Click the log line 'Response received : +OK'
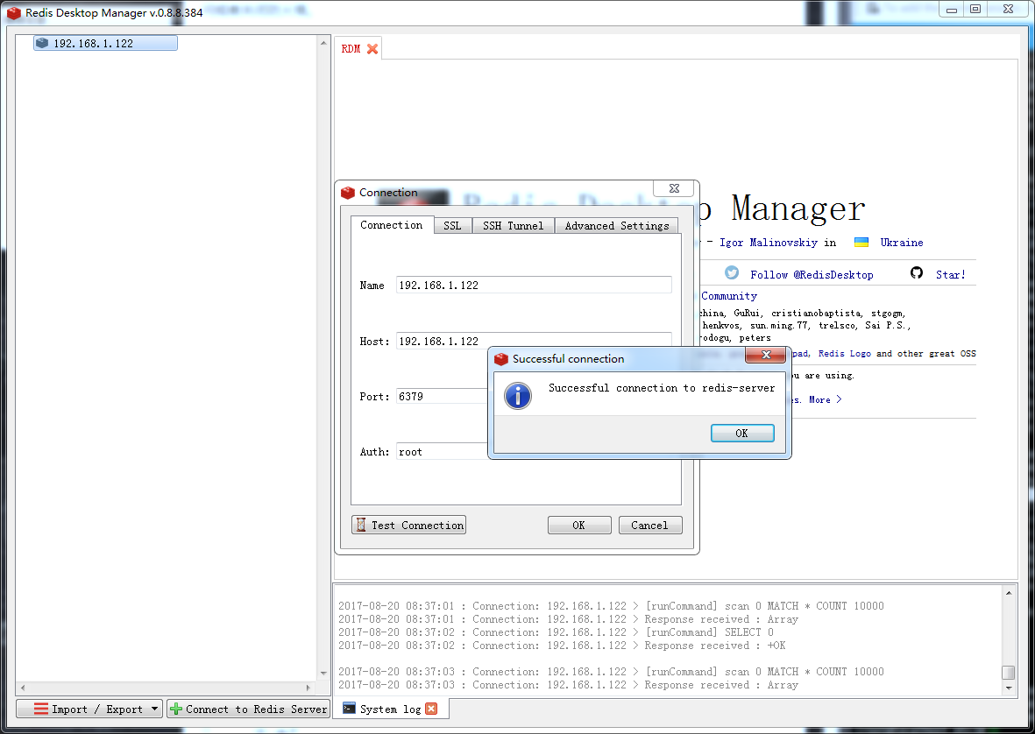 [562, 646]
